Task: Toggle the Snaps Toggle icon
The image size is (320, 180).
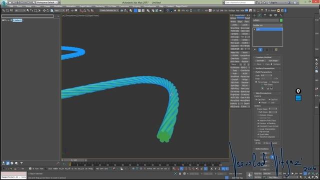Action: [x=81, y=10]
